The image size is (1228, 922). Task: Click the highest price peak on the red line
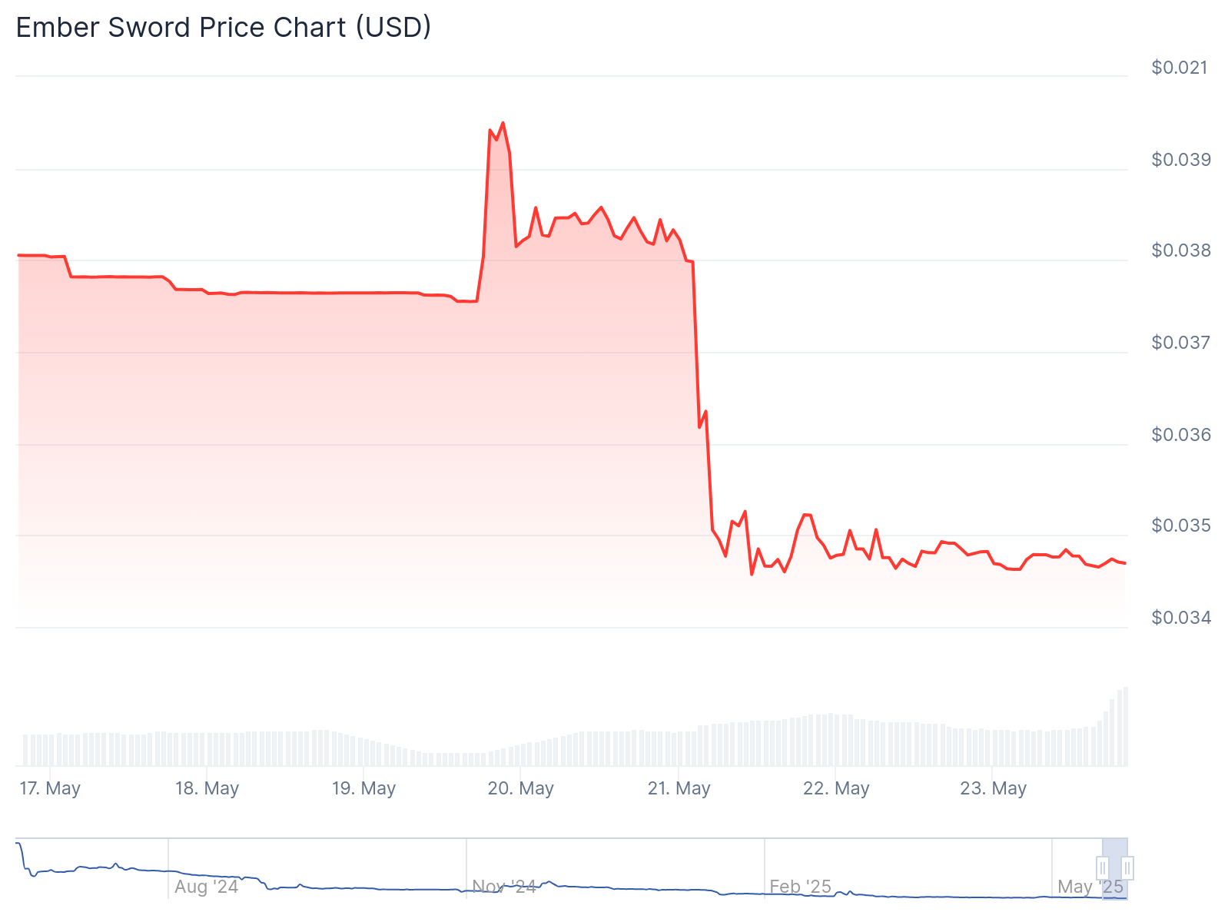(503, 123)
